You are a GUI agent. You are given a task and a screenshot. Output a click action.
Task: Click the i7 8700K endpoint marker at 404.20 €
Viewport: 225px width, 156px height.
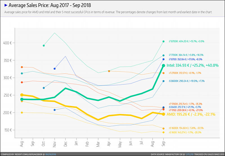163,41
